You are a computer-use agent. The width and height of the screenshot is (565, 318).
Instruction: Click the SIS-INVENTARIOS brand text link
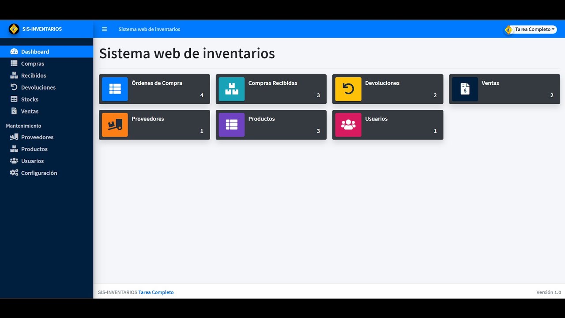coord(42,29)
